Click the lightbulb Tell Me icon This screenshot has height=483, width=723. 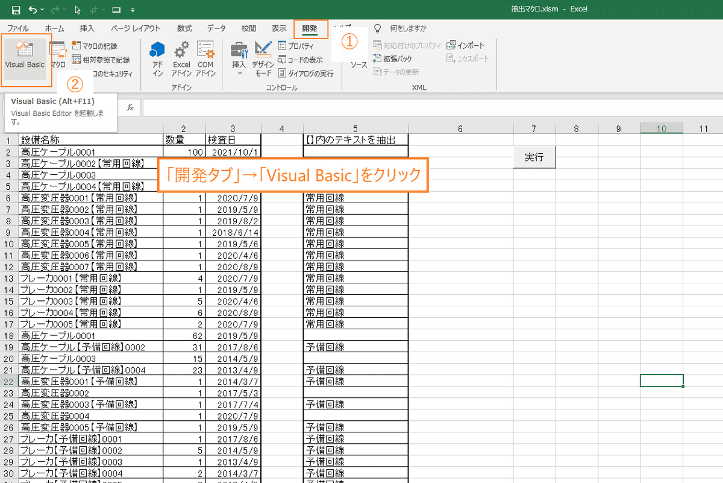[378, 28]
